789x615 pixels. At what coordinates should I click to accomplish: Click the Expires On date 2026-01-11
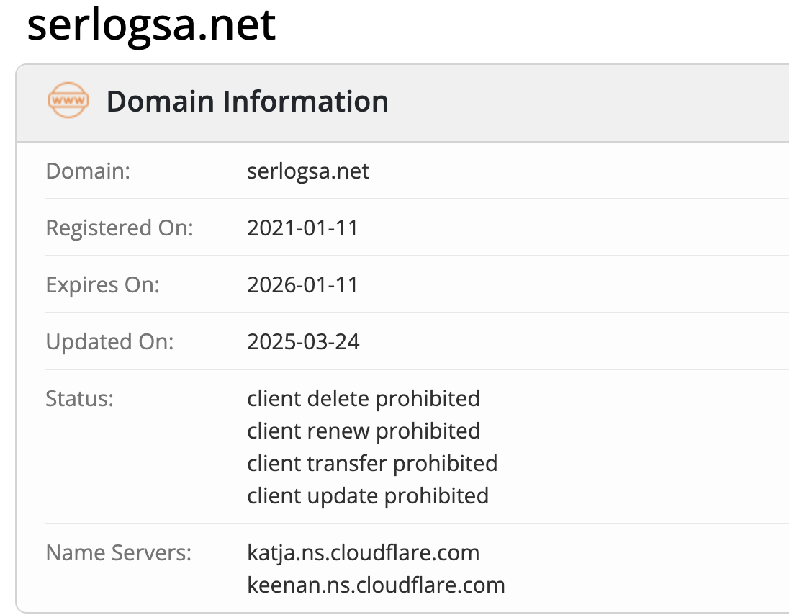point(302,285)
